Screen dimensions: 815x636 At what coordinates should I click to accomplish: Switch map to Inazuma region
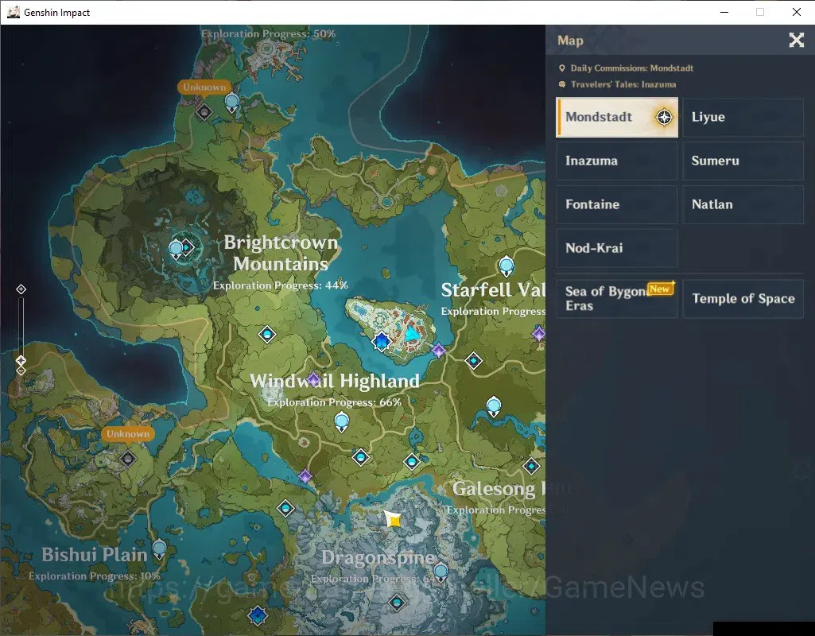(617, 161)
